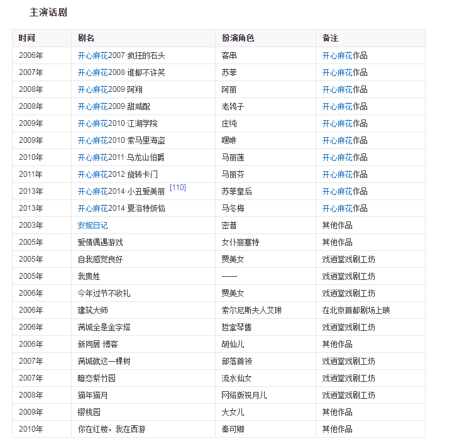
Task: Click 开心麻花 link before 2010·江湖学院
Action: [92, 123]
